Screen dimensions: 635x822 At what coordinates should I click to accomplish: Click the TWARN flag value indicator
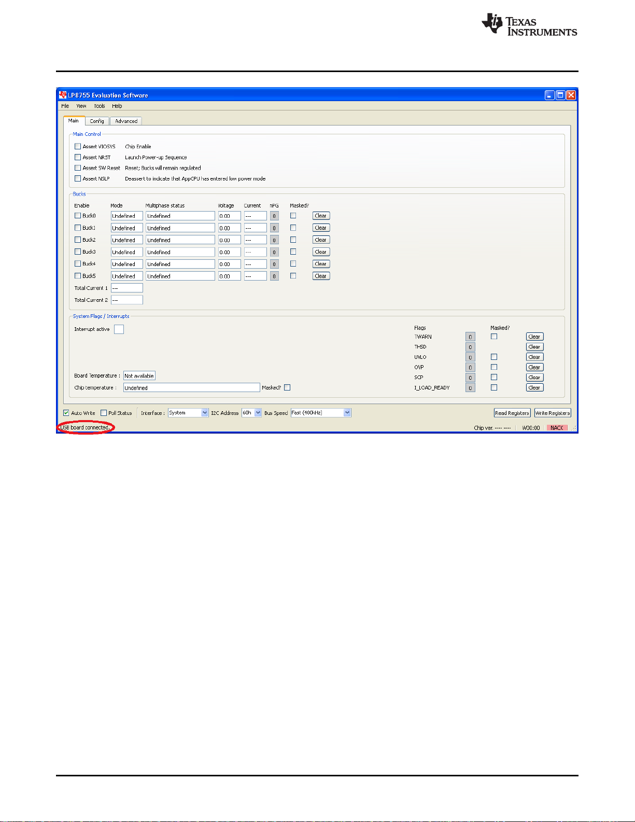[470, 337]
